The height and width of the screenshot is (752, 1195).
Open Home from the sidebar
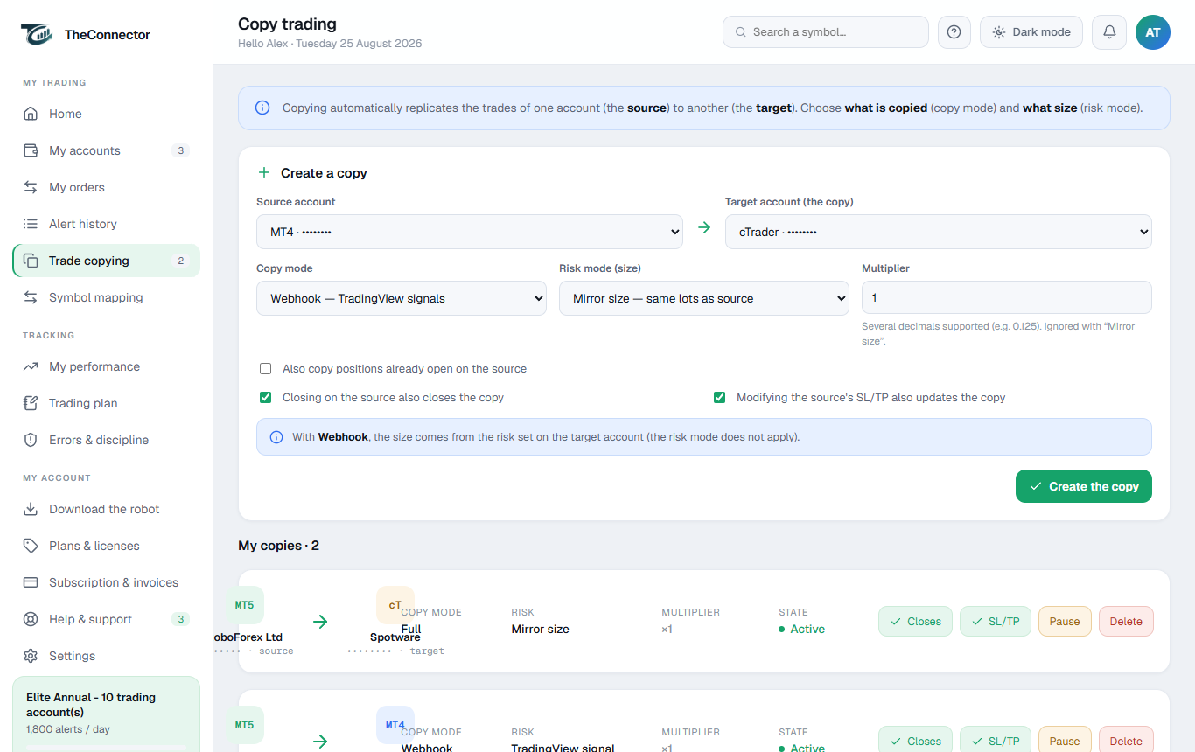[x=106, y=114]
